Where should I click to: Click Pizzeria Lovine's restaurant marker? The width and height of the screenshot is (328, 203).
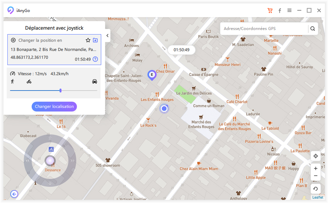pos(259,136)
